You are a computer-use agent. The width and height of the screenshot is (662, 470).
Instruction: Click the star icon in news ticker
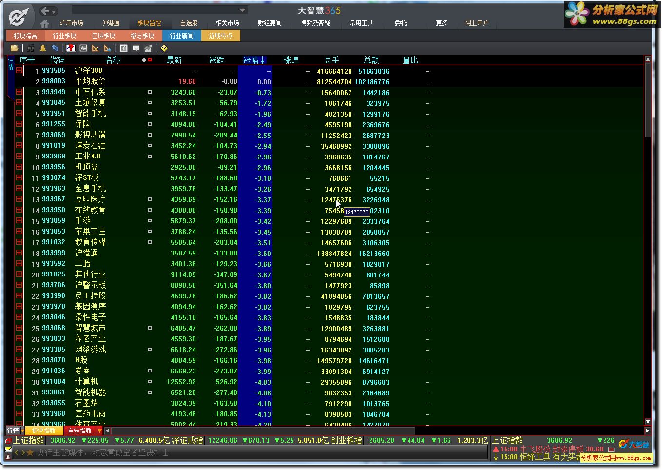tap(30, 453)
